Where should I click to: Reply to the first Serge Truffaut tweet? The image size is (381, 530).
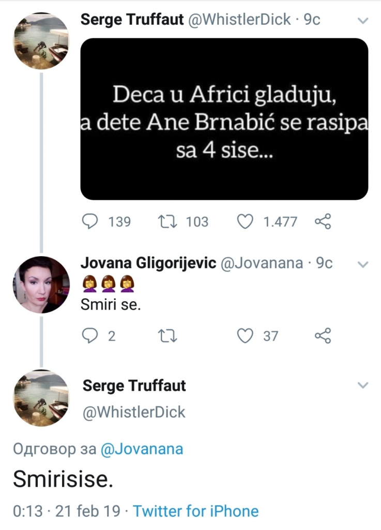(x=91, y=222)
